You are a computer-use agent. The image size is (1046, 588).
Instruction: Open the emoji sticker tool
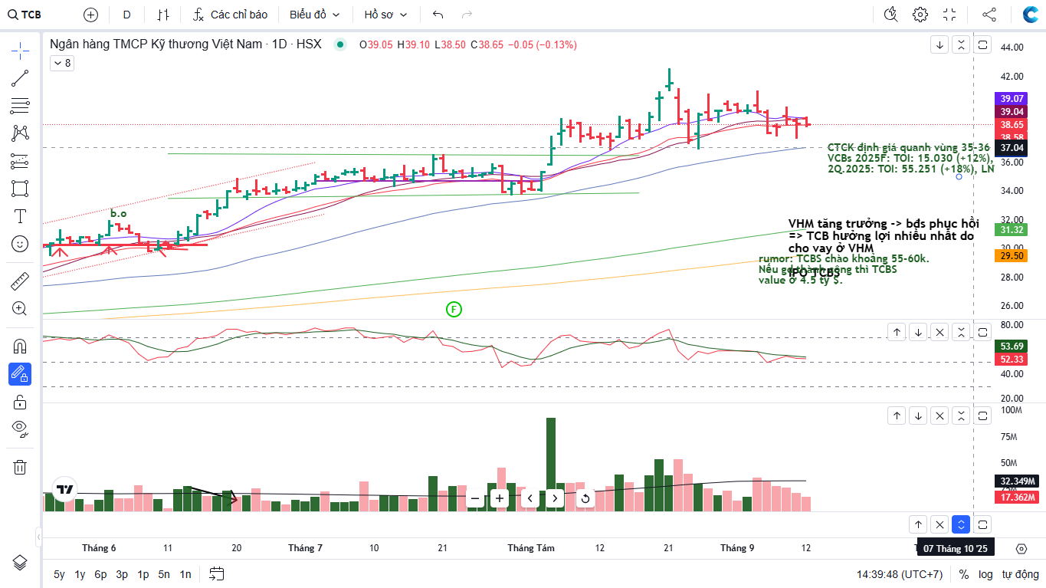[x=20, y=244]
